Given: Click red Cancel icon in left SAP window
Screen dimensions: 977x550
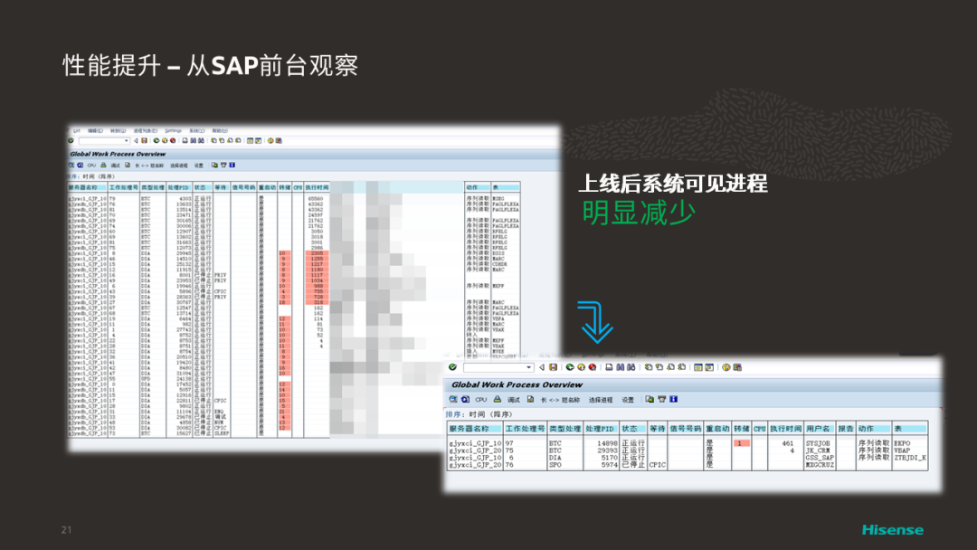Looking at the screenshot, I should (173, 141).
